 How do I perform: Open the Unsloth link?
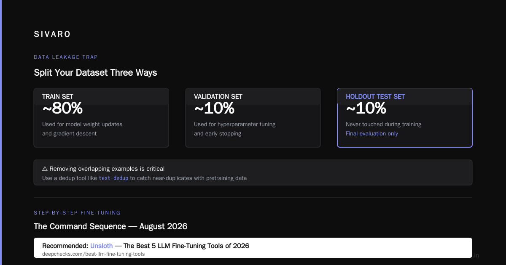101,246
